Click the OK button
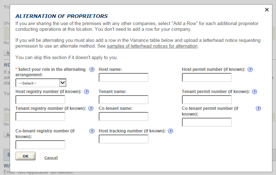 click(25, 156)
